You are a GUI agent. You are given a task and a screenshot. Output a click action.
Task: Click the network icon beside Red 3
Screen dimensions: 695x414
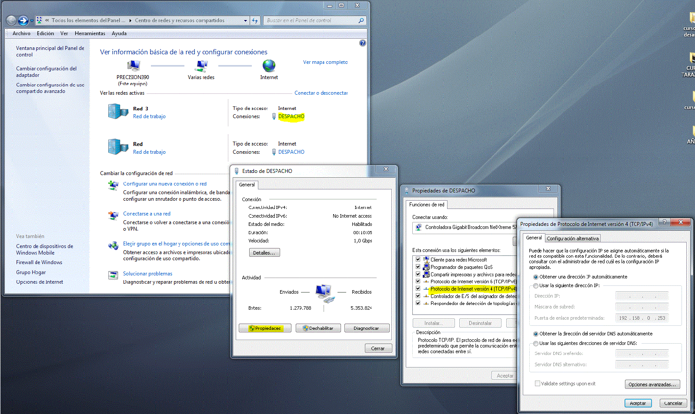coord(118,111)
